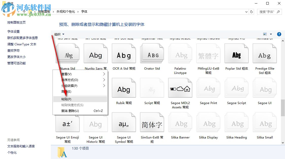Click the change-view thumbnail icon on the toolbar

(264, 34)
